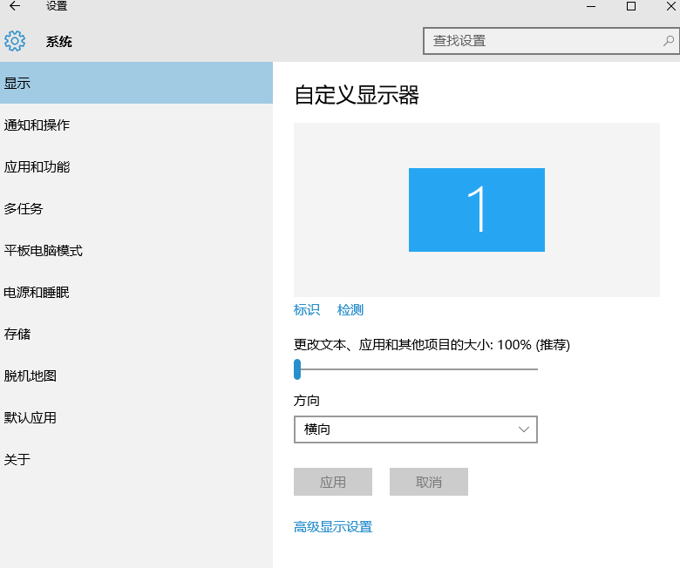The image size is (680, 568).
Task: Click the 标识 identify link
Action: pos(307,310)
